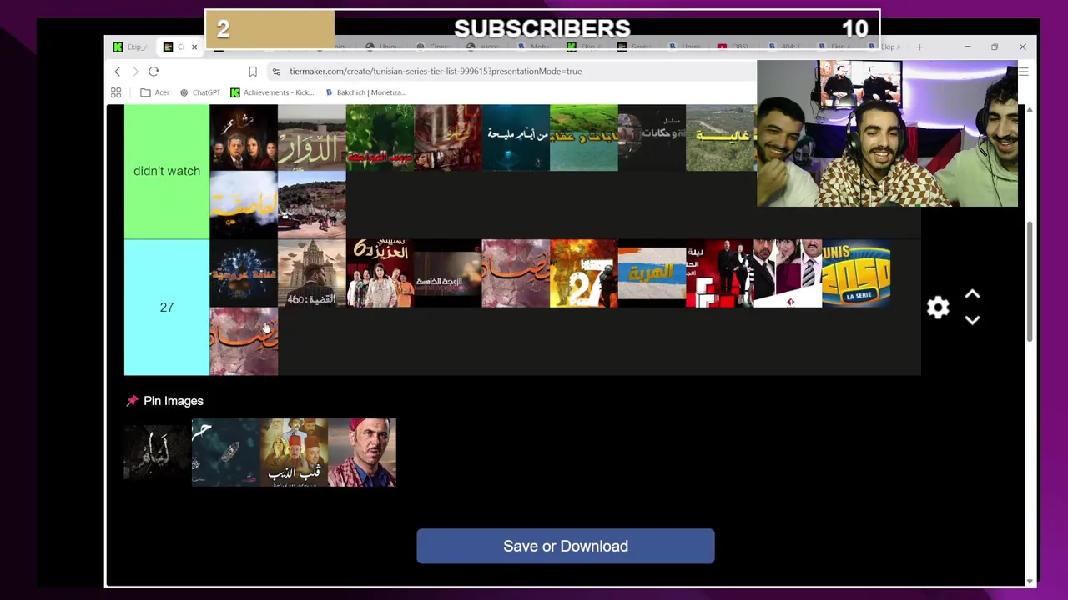Move tier 27 down with the down chevron
The width and height of the screenshot is (1068, 600).
tap(972, 320)
